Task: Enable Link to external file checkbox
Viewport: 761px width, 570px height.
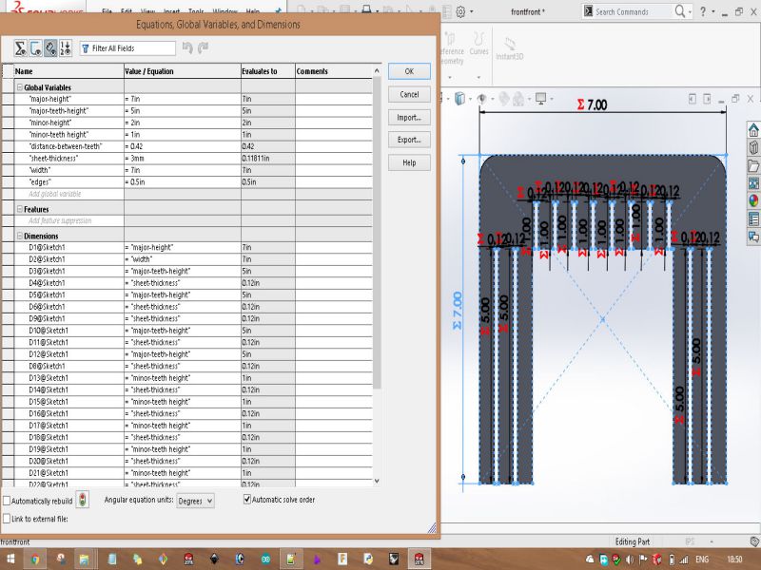Action: pos(7,519)
